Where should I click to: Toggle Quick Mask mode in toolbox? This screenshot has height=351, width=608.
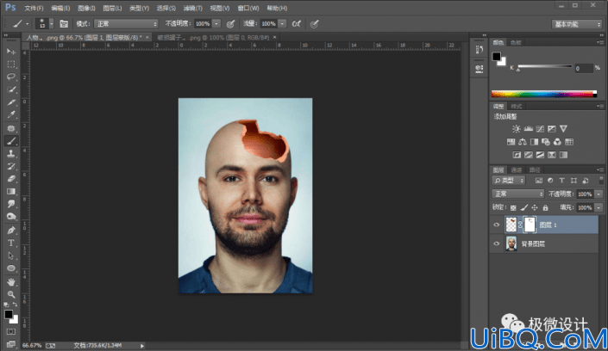[x=11, y=332]
